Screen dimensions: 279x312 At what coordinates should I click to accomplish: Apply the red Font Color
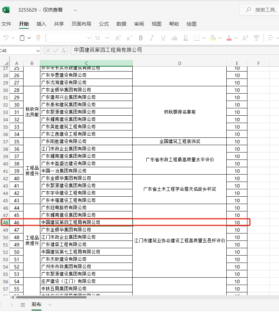pos(229,38)
